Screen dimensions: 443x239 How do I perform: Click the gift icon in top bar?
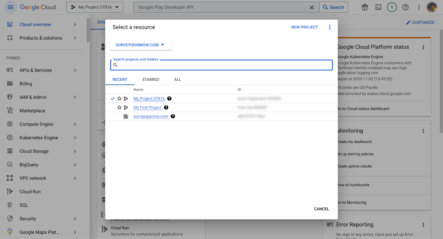pos(365,7)
